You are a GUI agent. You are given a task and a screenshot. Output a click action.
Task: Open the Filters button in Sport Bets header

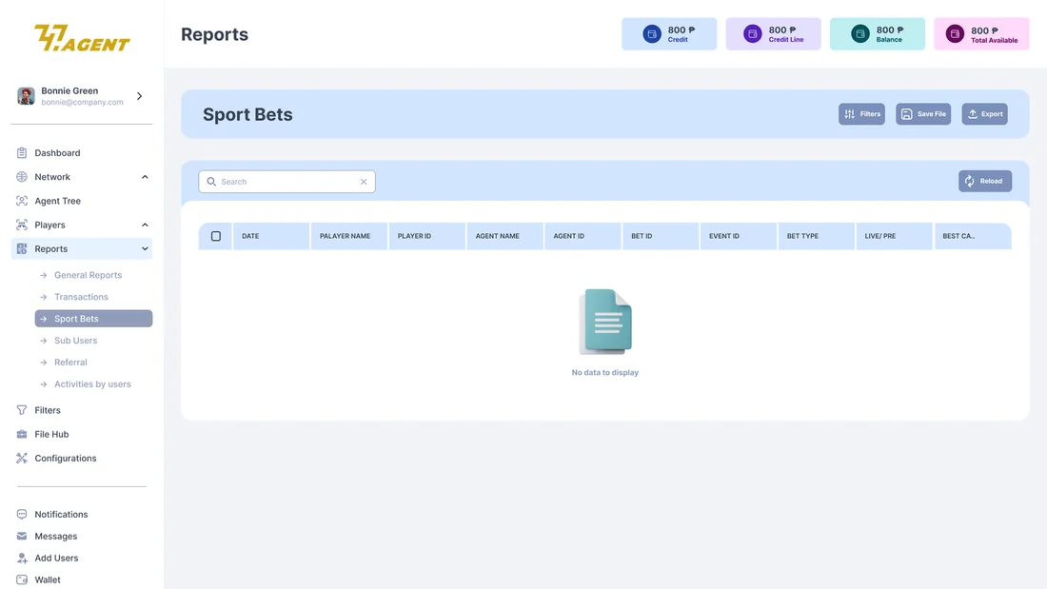(862, 114)
